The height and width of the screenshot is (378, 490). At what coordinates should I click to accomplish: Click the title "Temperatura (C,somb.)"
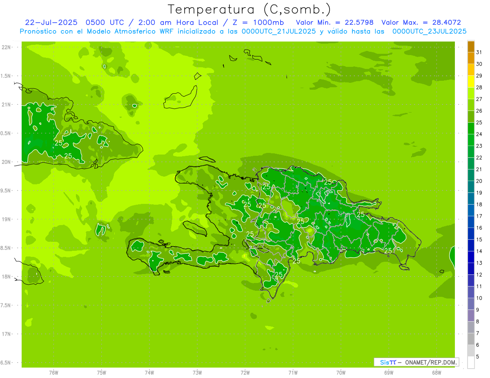coord(249,9)
